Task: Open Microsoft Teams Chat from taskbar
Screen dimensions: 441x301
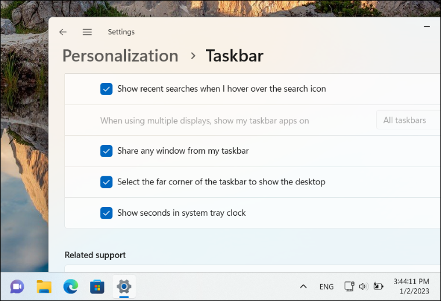Action: tap(17, 287)
